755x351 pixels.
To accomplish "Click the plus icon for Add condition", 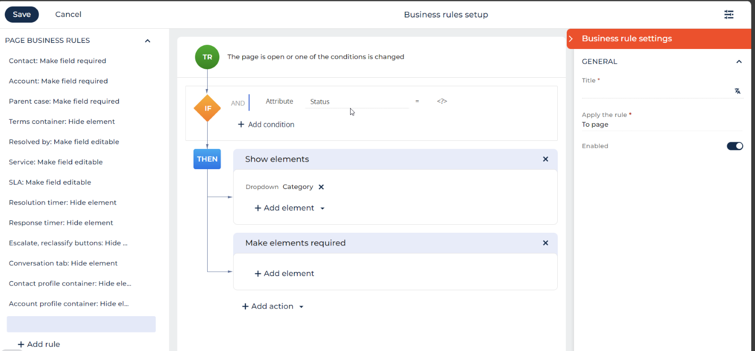I will pos(241,124).
